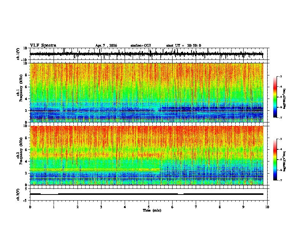Click the ch.1 colorbar scale
The width and height of the screenshot is (301, 232).
coord(275,97)
